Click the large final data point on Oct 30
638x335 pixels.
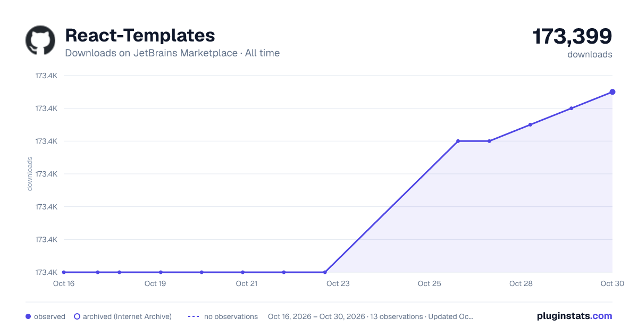[612, 92]
